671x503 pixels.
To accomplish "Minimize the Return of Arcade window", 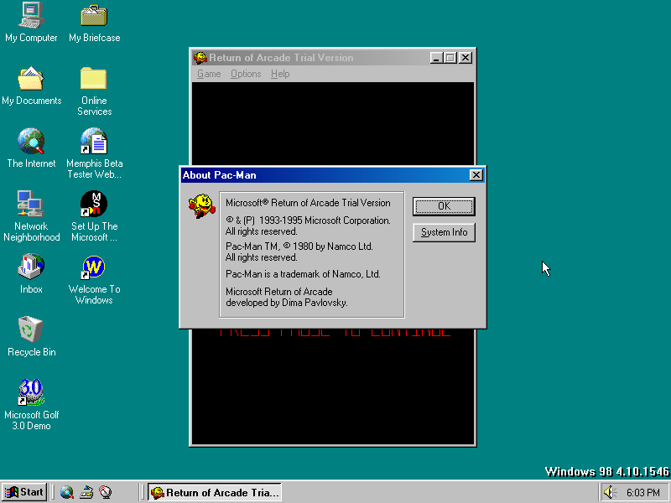I will pos(436,58).
